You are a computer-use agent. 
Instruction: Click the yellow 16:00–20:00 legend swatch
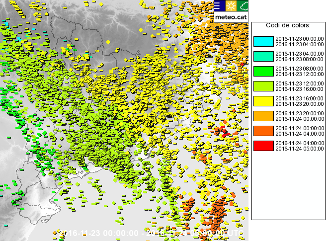point(263,101)
